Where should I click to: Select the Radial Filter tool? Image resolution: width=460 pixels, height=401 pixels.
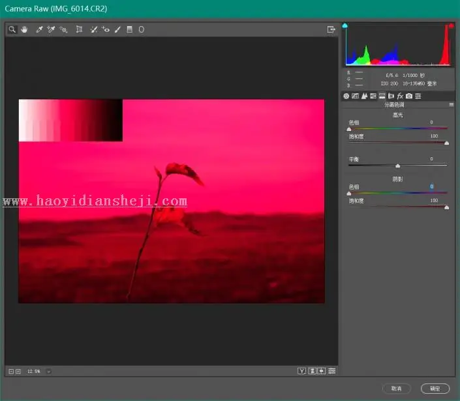[142, 29]
